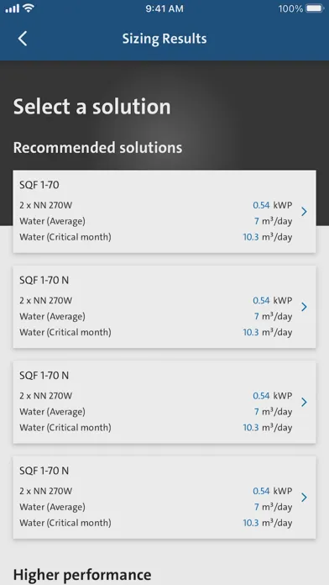Tap the Wi-Fi status icon

29,8
